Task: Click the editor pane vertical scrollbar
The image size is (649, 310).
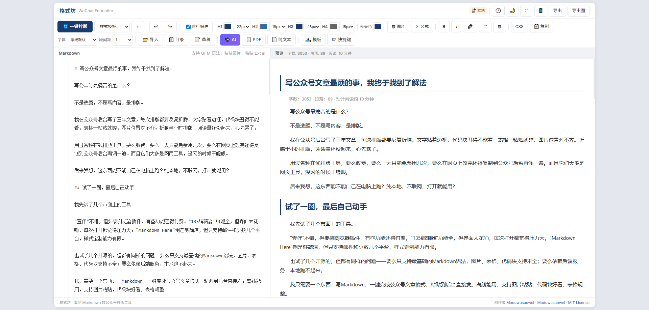Action: point(269,77)
